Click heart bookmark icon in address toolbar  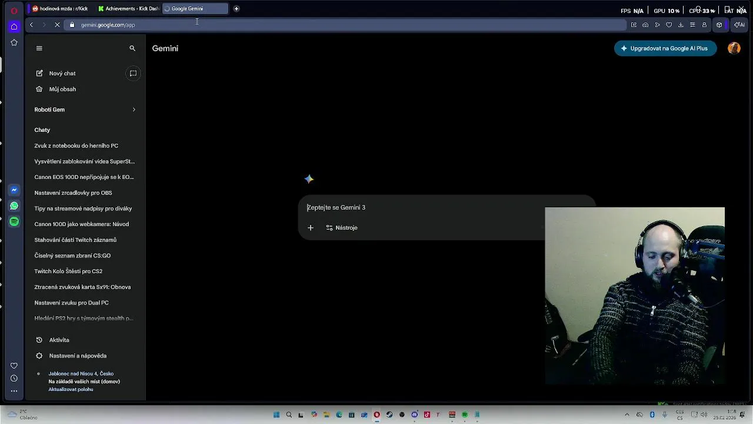(x=669, y=25)
